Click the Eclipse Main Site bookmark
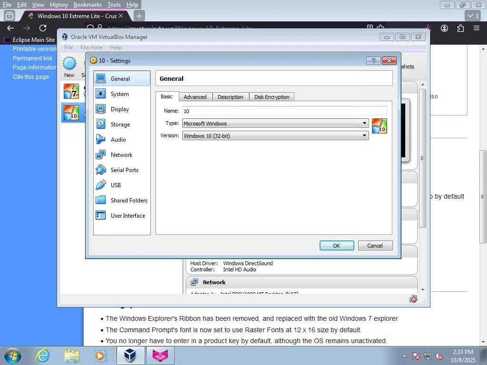 click(x=29, y=40)
